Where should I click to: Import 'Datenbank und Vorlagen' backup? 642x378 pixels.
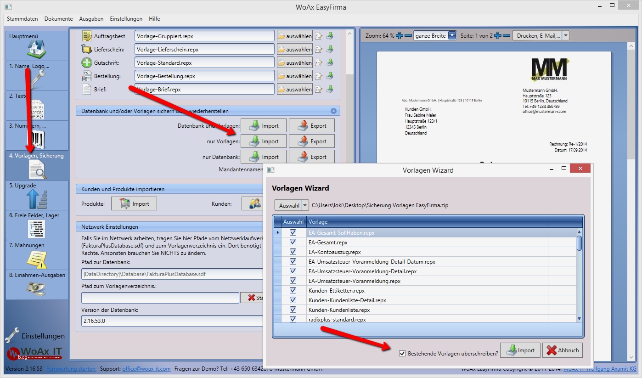(x=263, y=126)
